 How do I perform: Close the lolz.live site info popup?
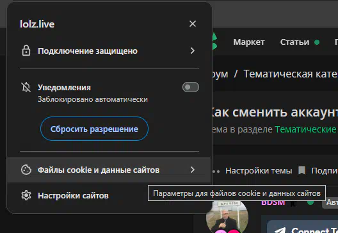pos(193,24)
